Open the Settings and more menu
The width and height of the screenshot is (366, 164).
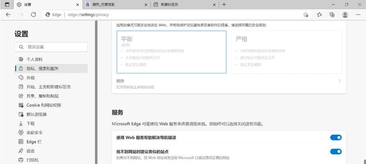pyautogui.click(x=358, y=15)
